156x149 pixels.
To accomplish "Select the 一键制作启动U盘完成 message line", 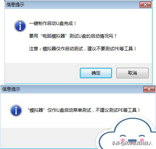I will [x=53, y=23].
